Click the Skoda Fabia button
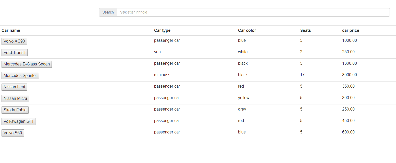Image resolution: width=396 pixels, height=163 pixels. pos(15,110)
